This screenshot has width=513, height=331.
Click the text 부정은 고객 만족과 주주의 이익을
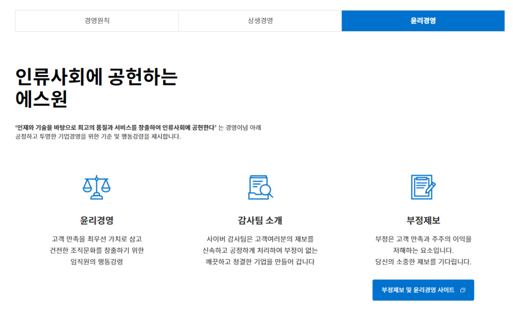(x=423, y=239)
